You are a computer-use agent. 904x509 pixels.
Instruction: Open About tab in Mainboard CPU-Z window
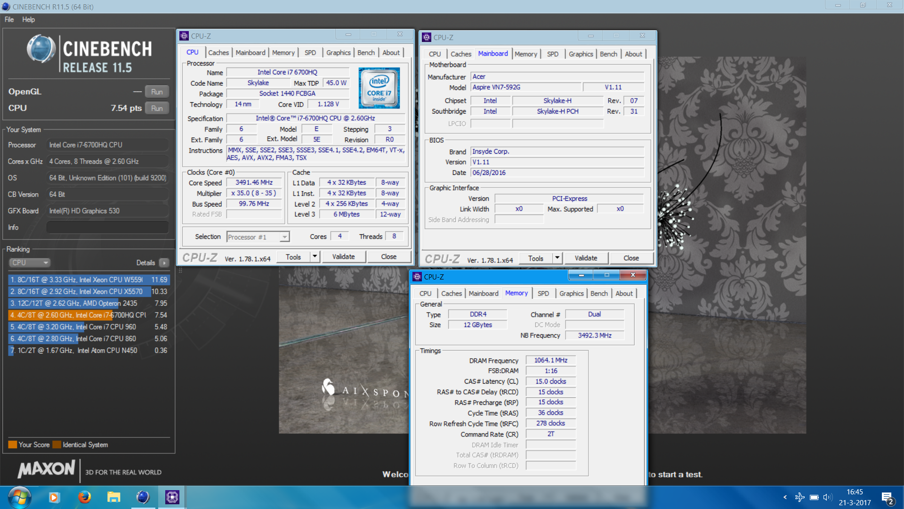pos(633,54)
